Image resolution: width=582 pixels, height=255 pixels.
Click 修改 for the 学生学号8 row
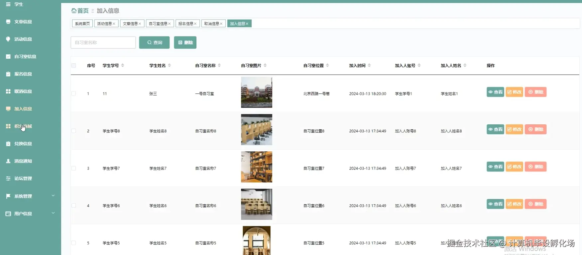[514, 129]
